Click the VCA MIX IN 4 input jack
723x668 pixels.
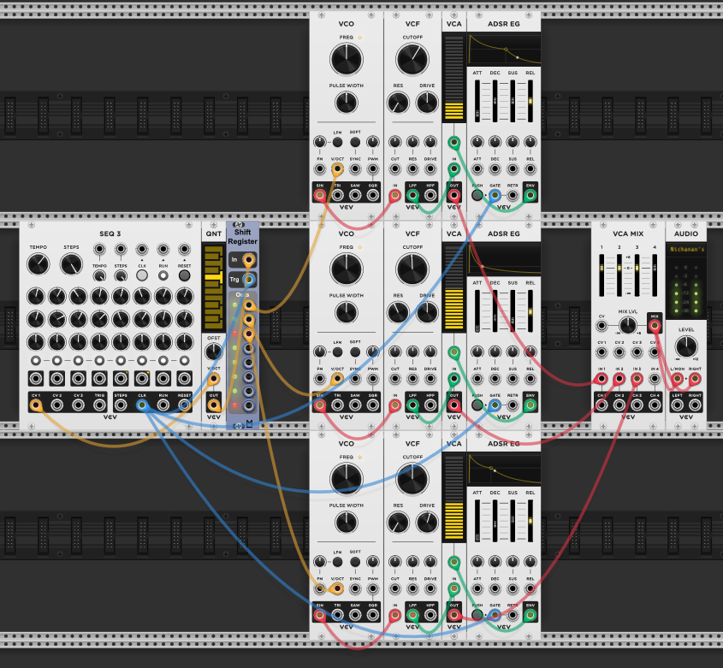[655, 379]
